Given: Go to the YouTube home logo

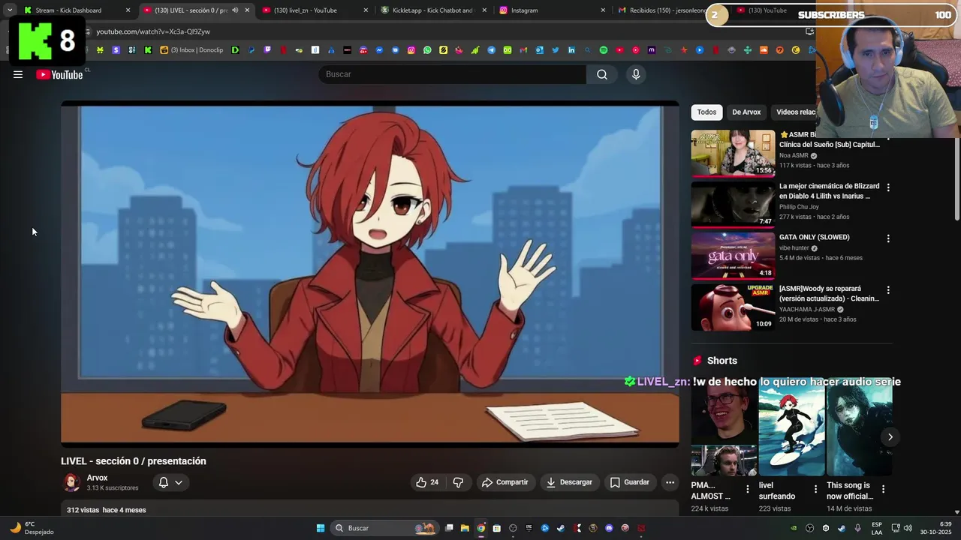Looking at the screenshot, I should [x=59, y=74].
